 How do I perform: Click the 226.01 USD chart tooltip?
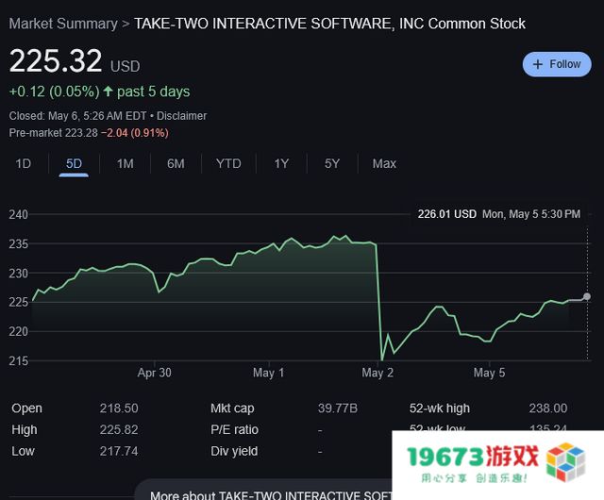pyautogui.click(x=499, y=214)
